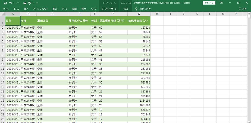Click the Save icon in quick access toolbar

[5, 3]
